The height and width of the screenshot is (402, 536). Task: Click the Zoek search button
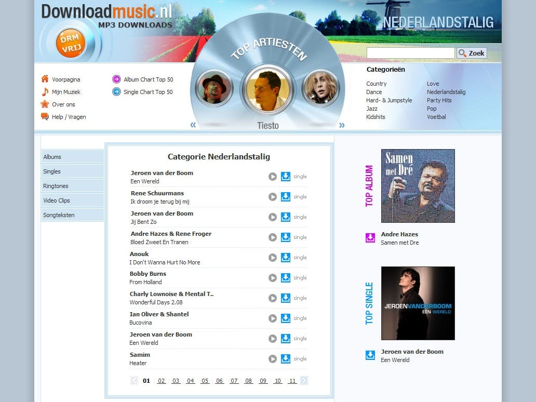(x=472, y=53)
